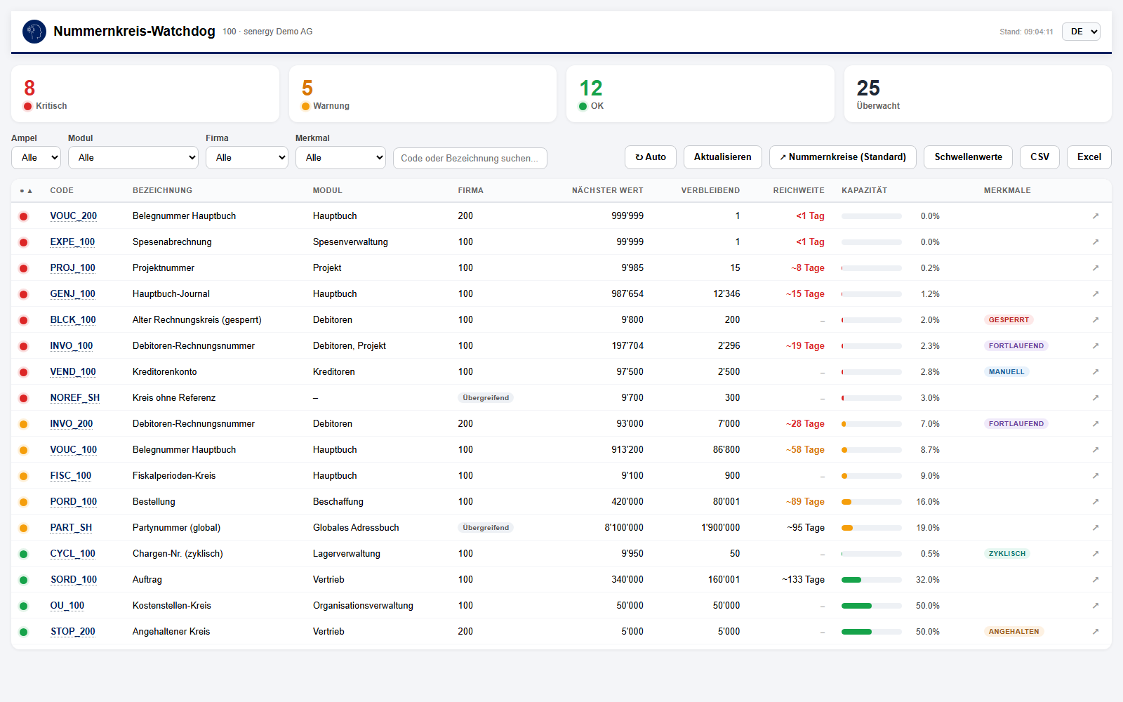
Task: Open the Schwellenwerte settings button
Action: click(968, 157)
